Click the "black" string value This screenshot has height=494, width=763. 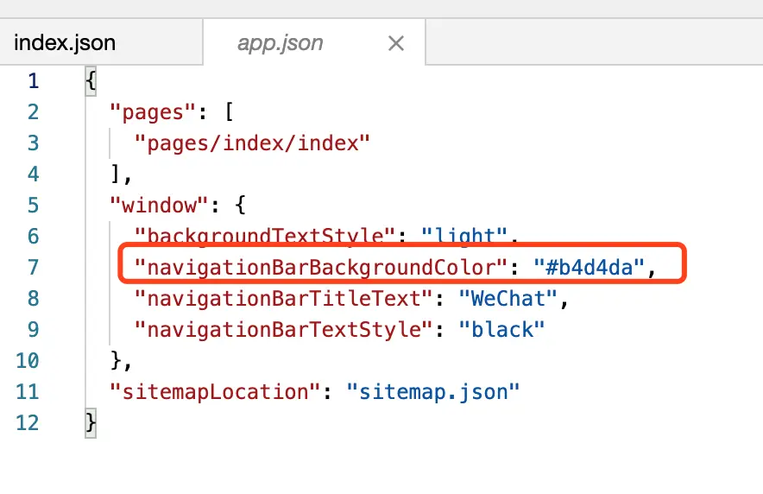tap(501, 330)
